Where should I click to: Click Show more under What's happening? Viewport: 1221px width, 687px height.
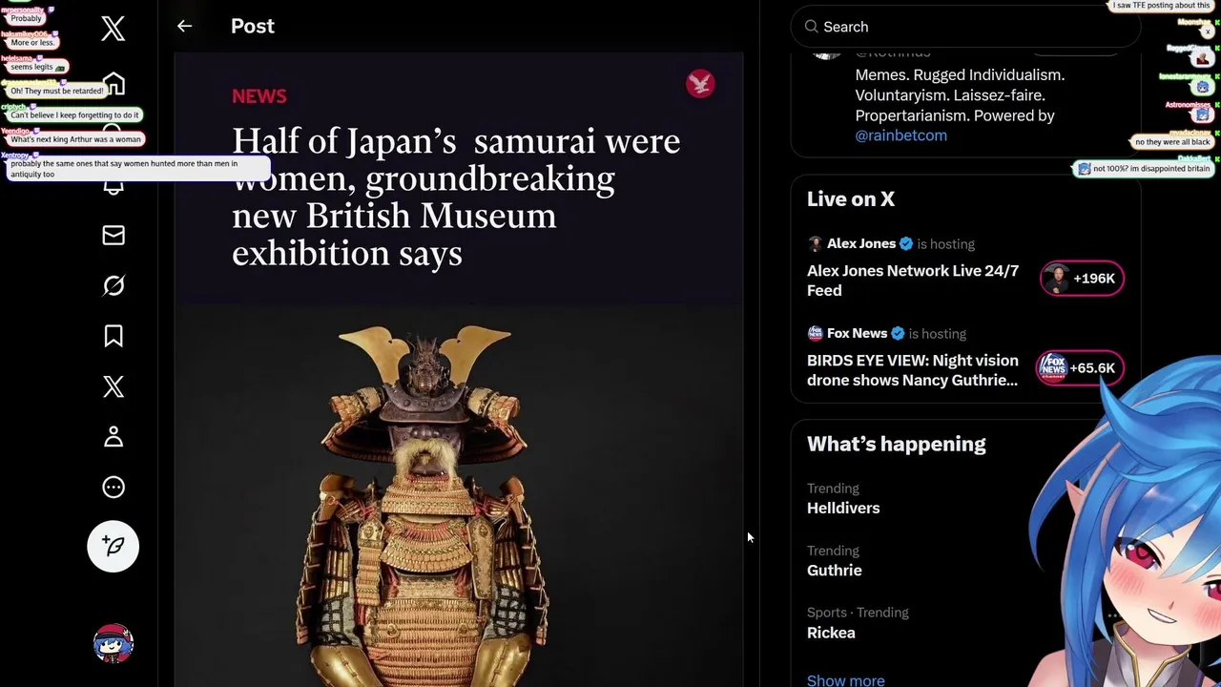[845, 680]
